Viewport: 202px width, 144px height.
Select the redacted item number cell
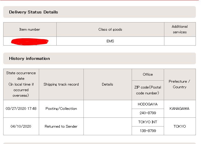(30, 41)
